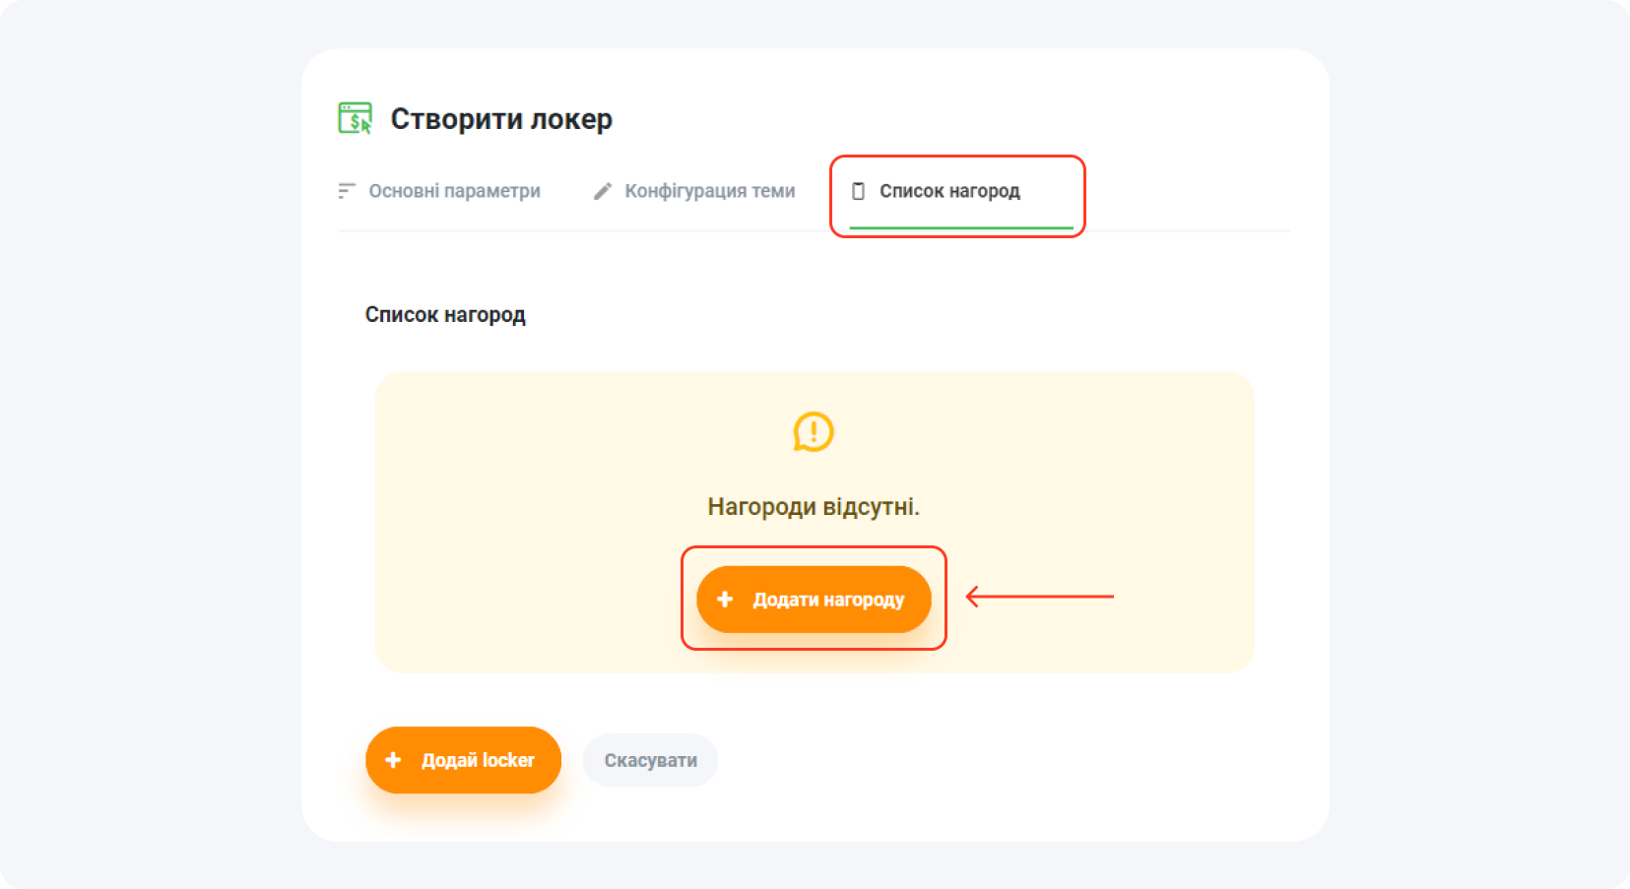Click the green locker window icon
Screen dimensions: 1630x889
356,117
